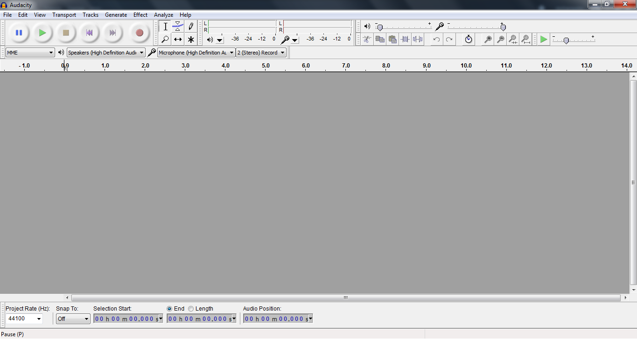Click the output volume slider handle
637x339 pixels.
(380, 28)
